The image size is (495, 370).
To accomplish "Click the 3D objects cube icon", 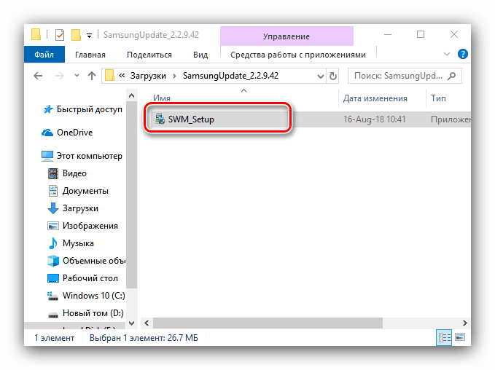I will click(x=53, y=261).
